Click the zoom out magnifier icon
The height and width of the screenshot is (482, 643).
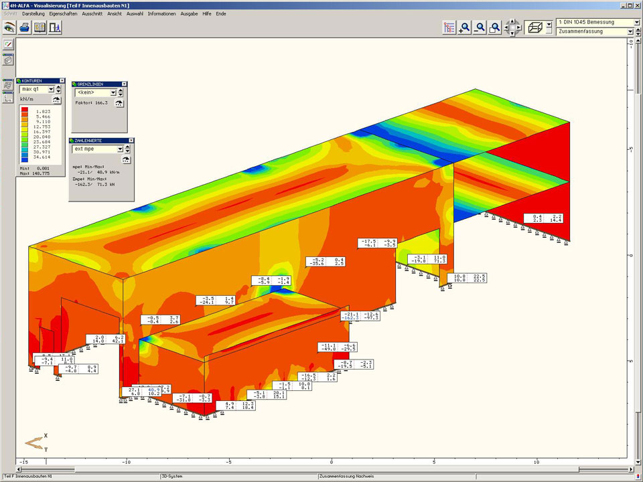pos(480,27)
